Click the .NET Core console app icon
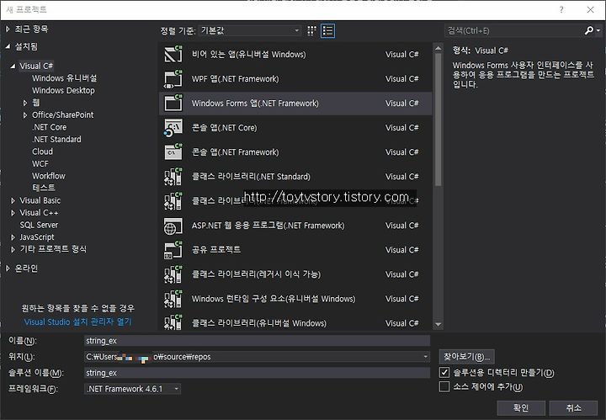 click(x=173, y=127)
